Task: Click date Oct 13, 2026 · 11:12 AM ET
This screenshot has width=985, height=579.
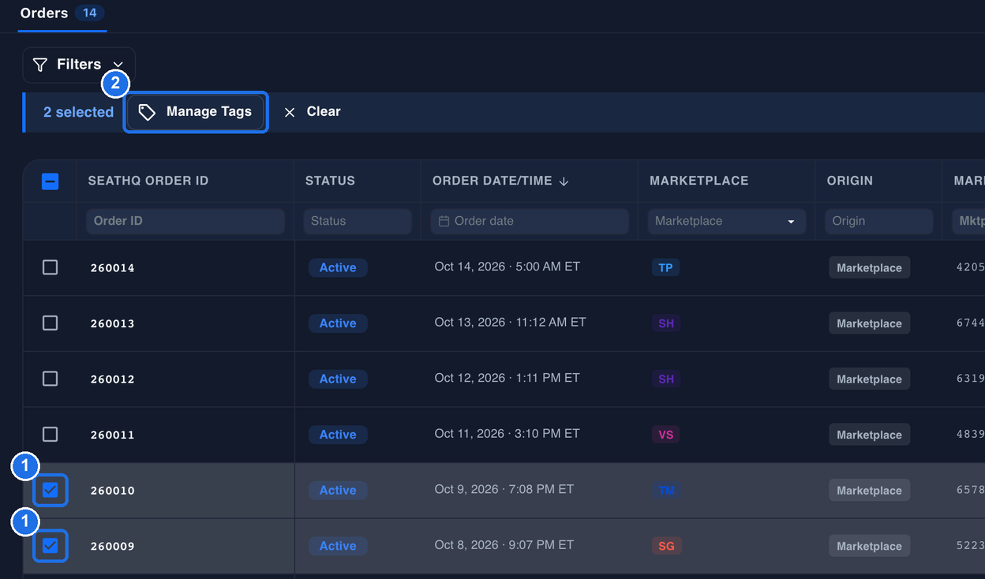Action: click(x=510, y=322)
